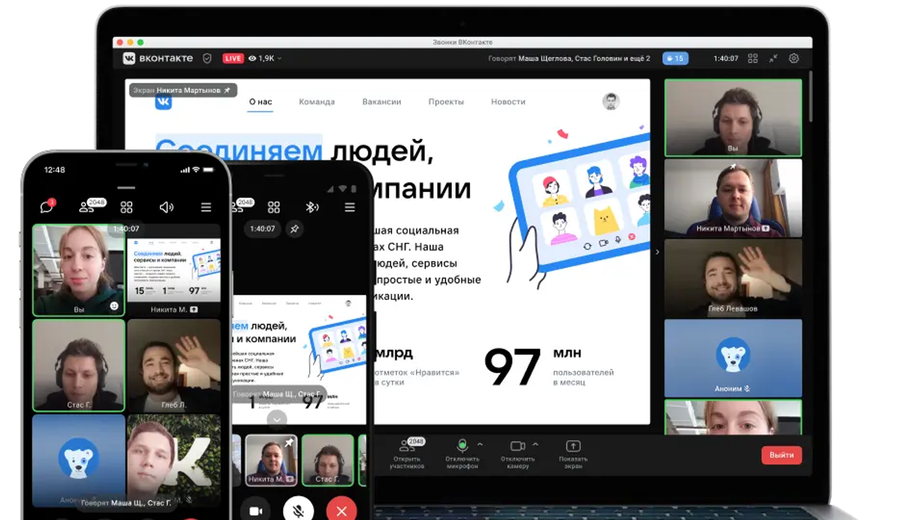Screen dimensions: 924x520
Task: Expand microphone options chevron on the laptop
Action: [480, 445]
